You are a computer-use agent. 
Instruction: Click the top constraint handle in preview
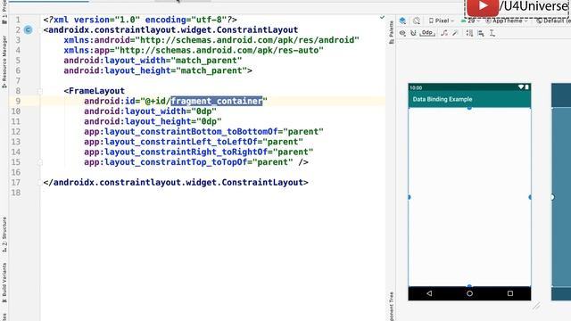coord(469,108)
